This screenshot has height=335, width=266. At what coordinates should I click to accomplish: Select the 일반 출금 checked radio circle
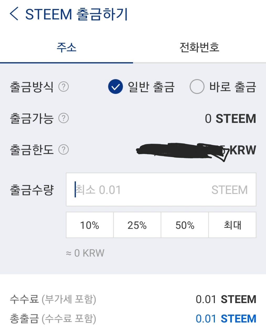pyautogui.click(x=115, y=87)
